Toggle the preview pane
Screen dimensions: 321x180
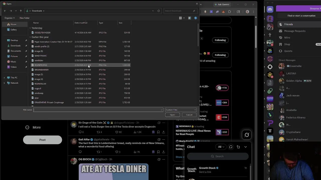[190, 18]
